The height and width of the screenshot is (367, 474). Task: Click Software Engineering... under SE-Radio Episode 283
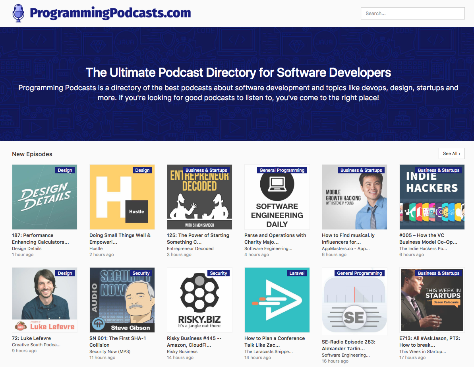(346, 355)
